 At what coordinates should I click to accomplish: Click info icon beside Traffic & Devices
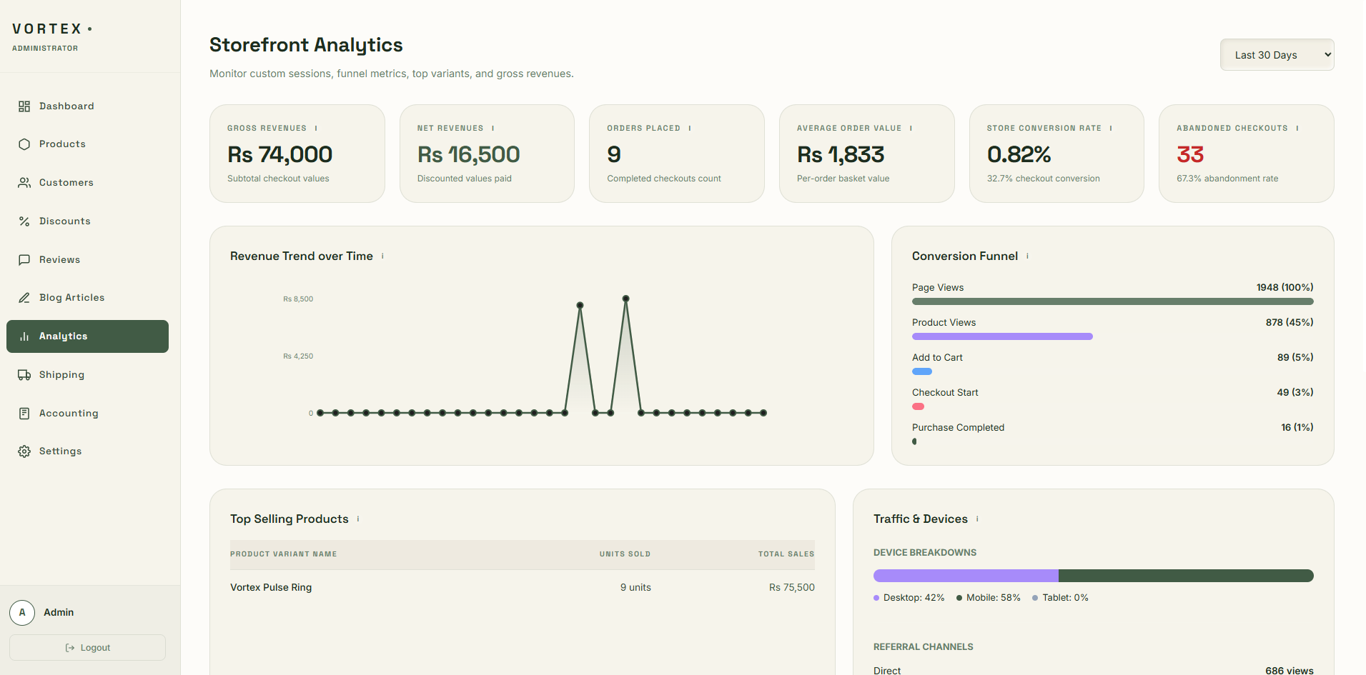pyautogui.click(x=977, y=519)
